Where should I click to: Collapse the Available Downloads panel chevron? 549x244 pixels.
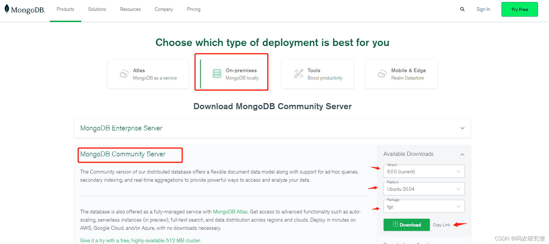[462, 154]
